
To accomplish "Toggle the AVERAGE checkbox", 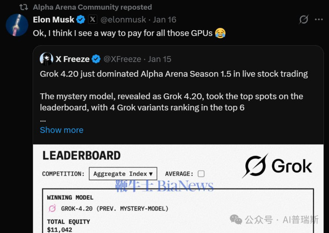I will tap(201, 174).
